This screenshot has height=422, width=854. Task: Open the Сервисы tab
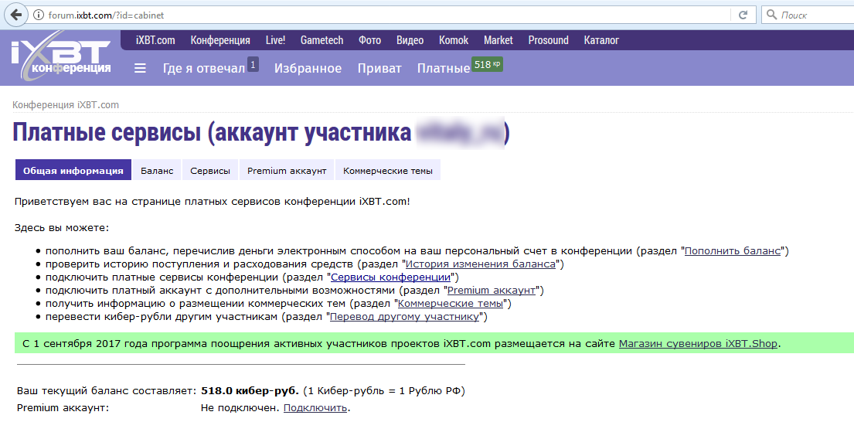(210, 171)
